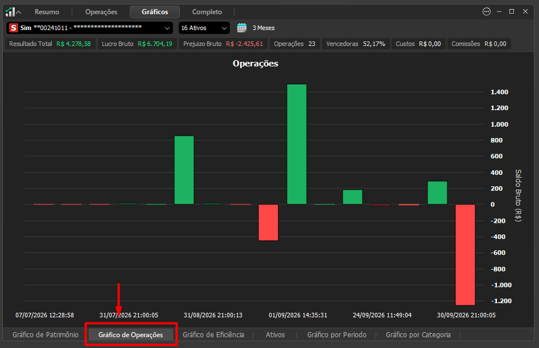Viewport: 539px width, 348px height.
Task: Click the red bar near -450
Action: tap(269, 223)
